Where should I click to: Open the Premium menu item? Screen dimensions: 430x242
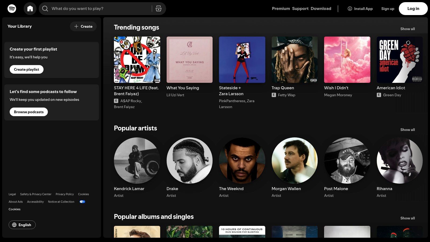tap(281, 8)
